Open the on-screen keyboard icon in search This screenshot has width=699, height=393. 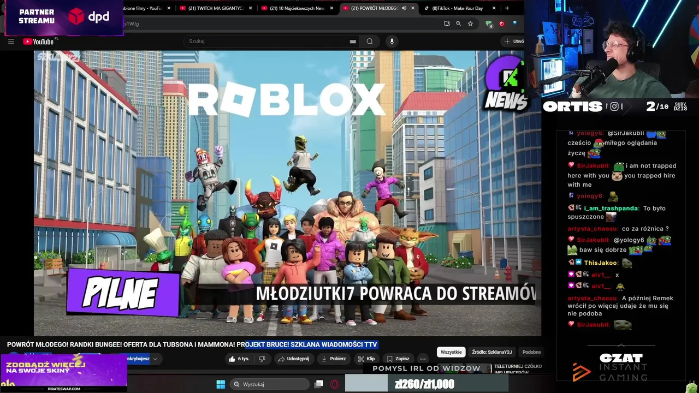click(x=353, y=41)
